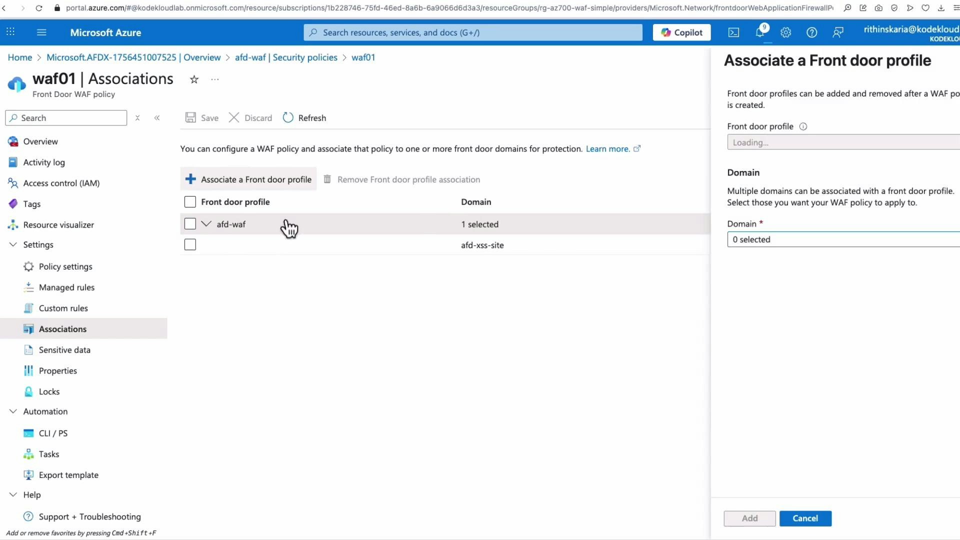Open the Azure portal hamburger menu
This screenshot has width=960, height=540.
coord(41,32)
